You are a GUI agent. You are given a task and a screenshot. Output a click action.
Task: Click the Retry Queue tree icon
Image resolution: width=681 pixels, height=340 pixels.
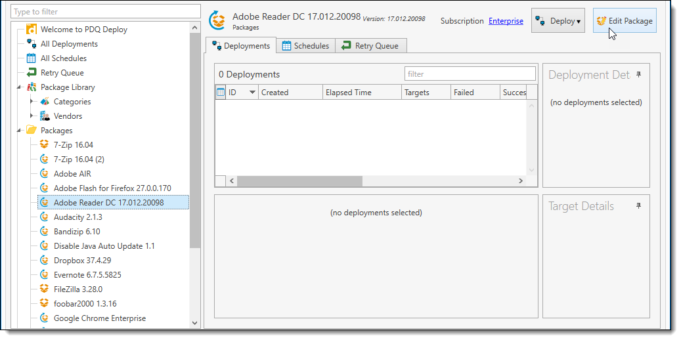point(32,72)
